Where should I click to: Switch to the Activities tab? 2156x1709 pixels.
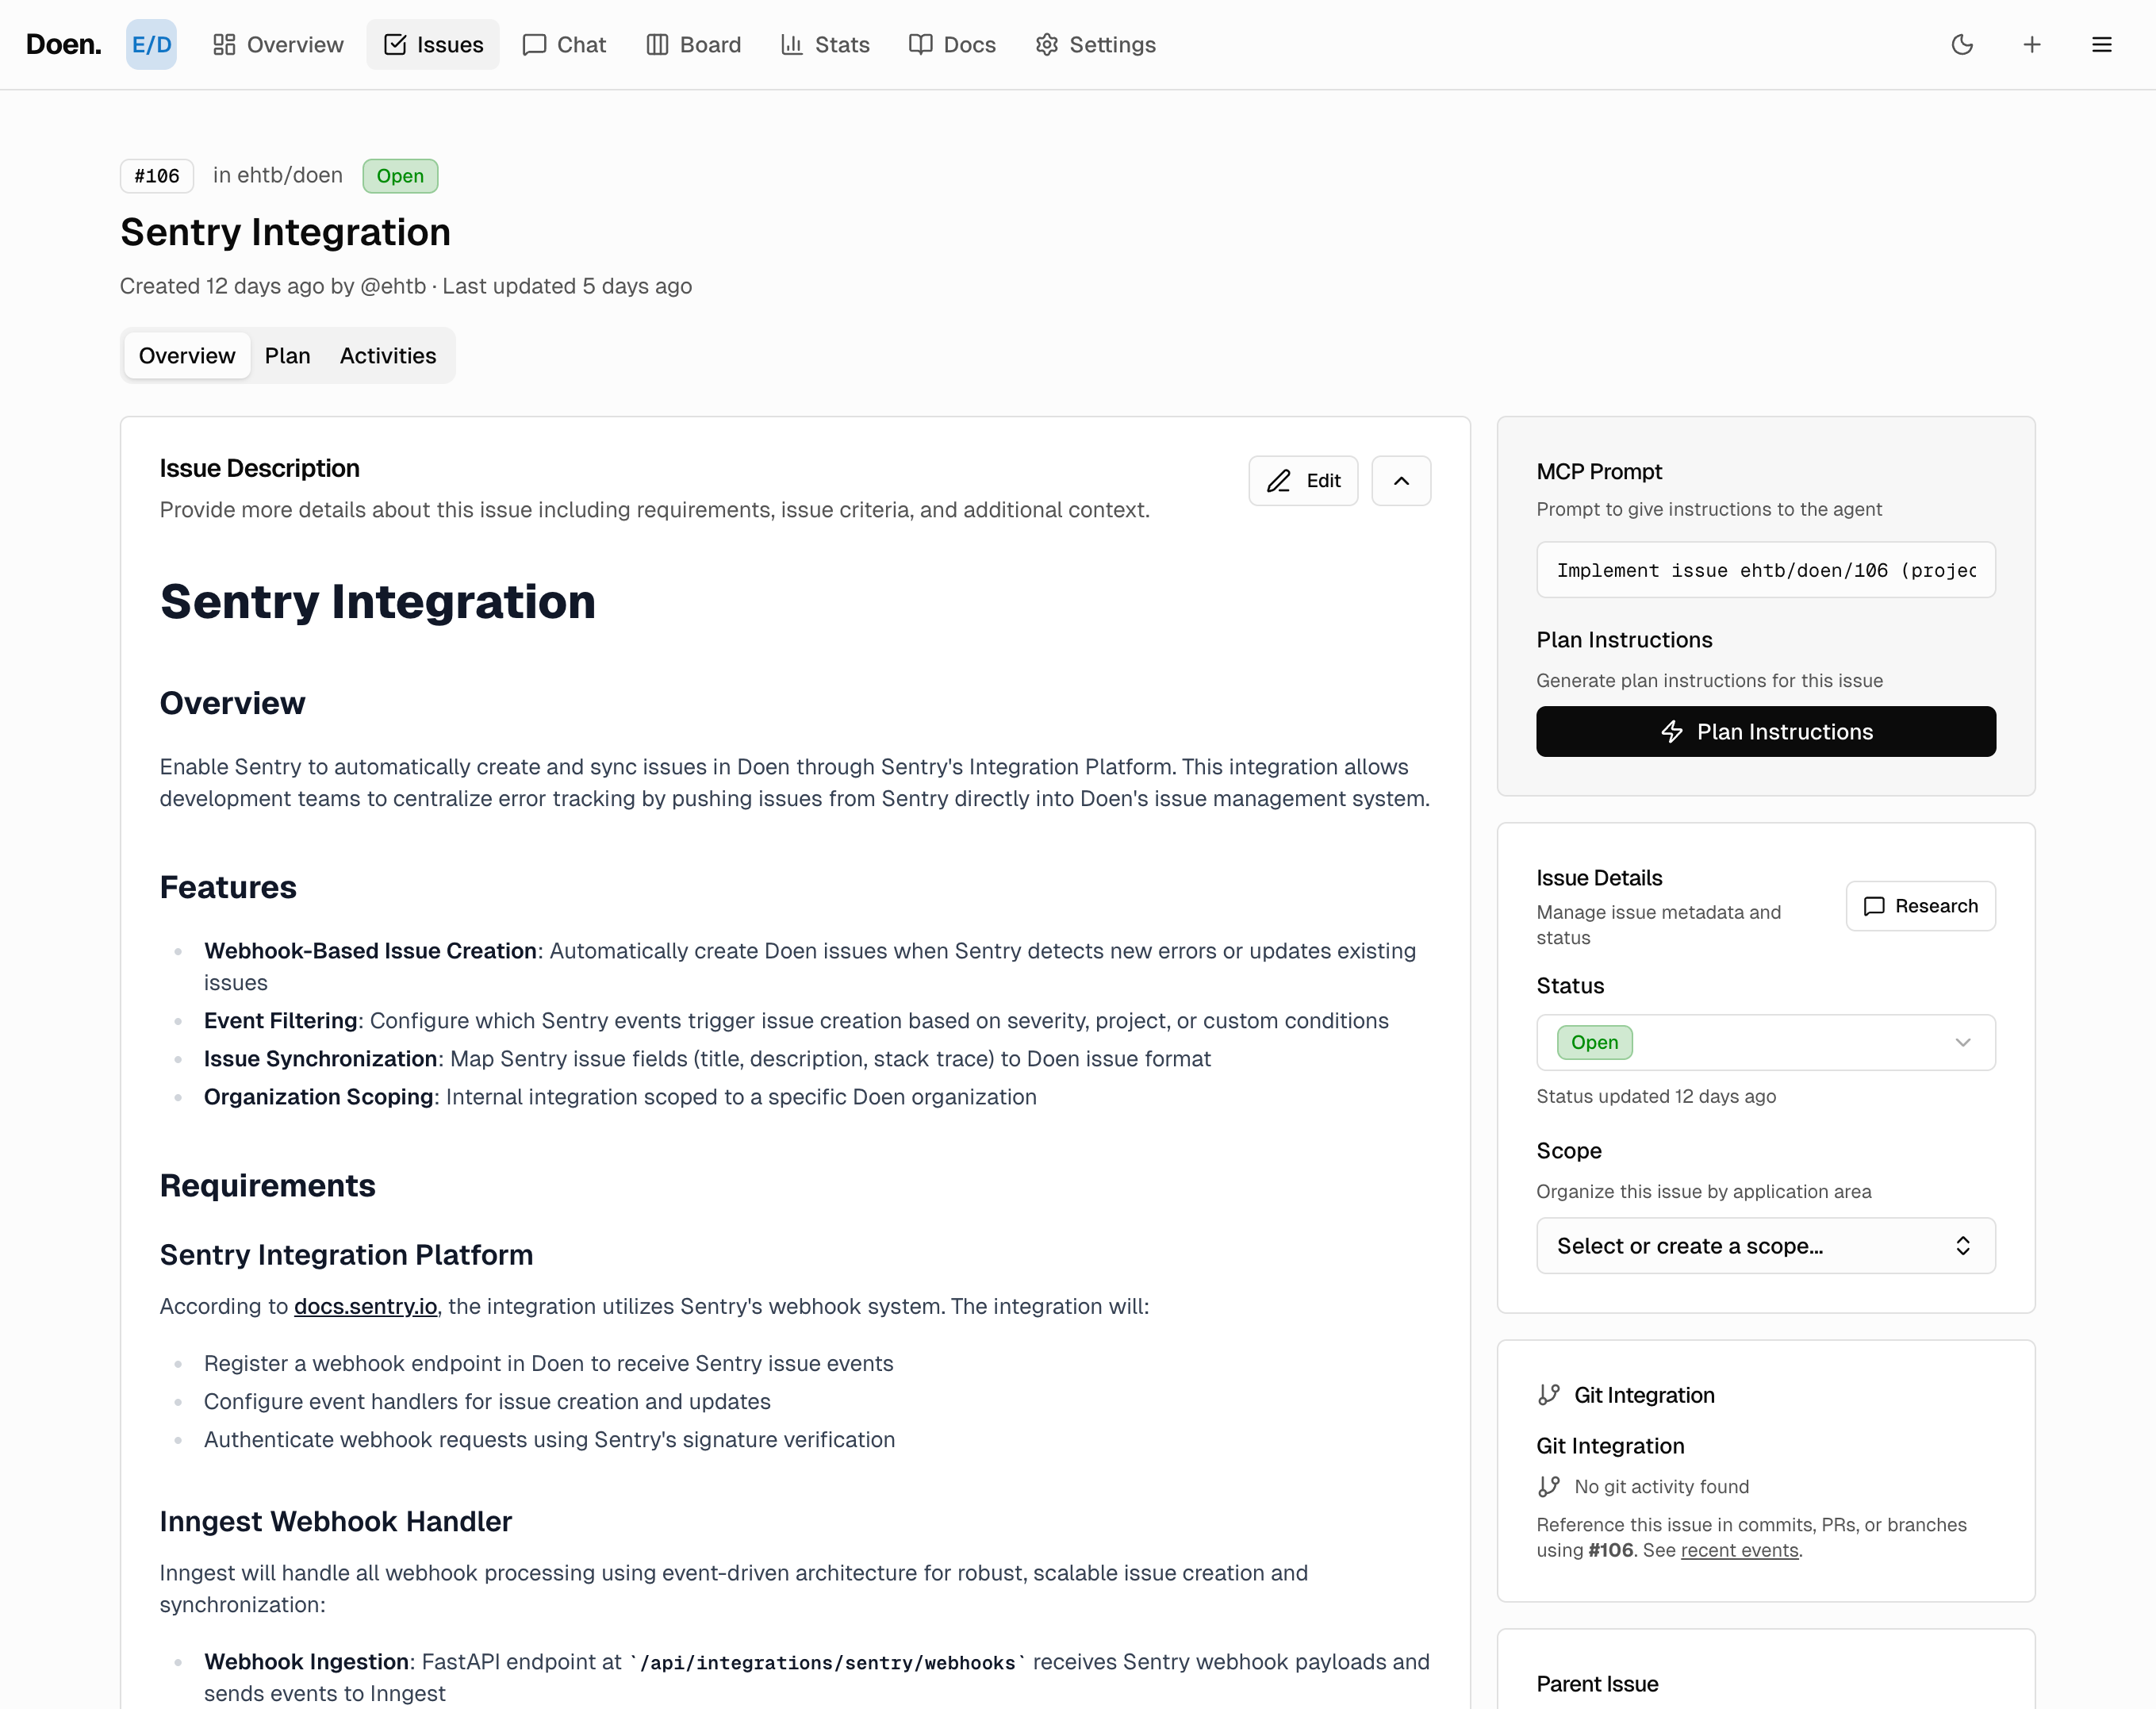pyautogui.click(x=388, y=356)
